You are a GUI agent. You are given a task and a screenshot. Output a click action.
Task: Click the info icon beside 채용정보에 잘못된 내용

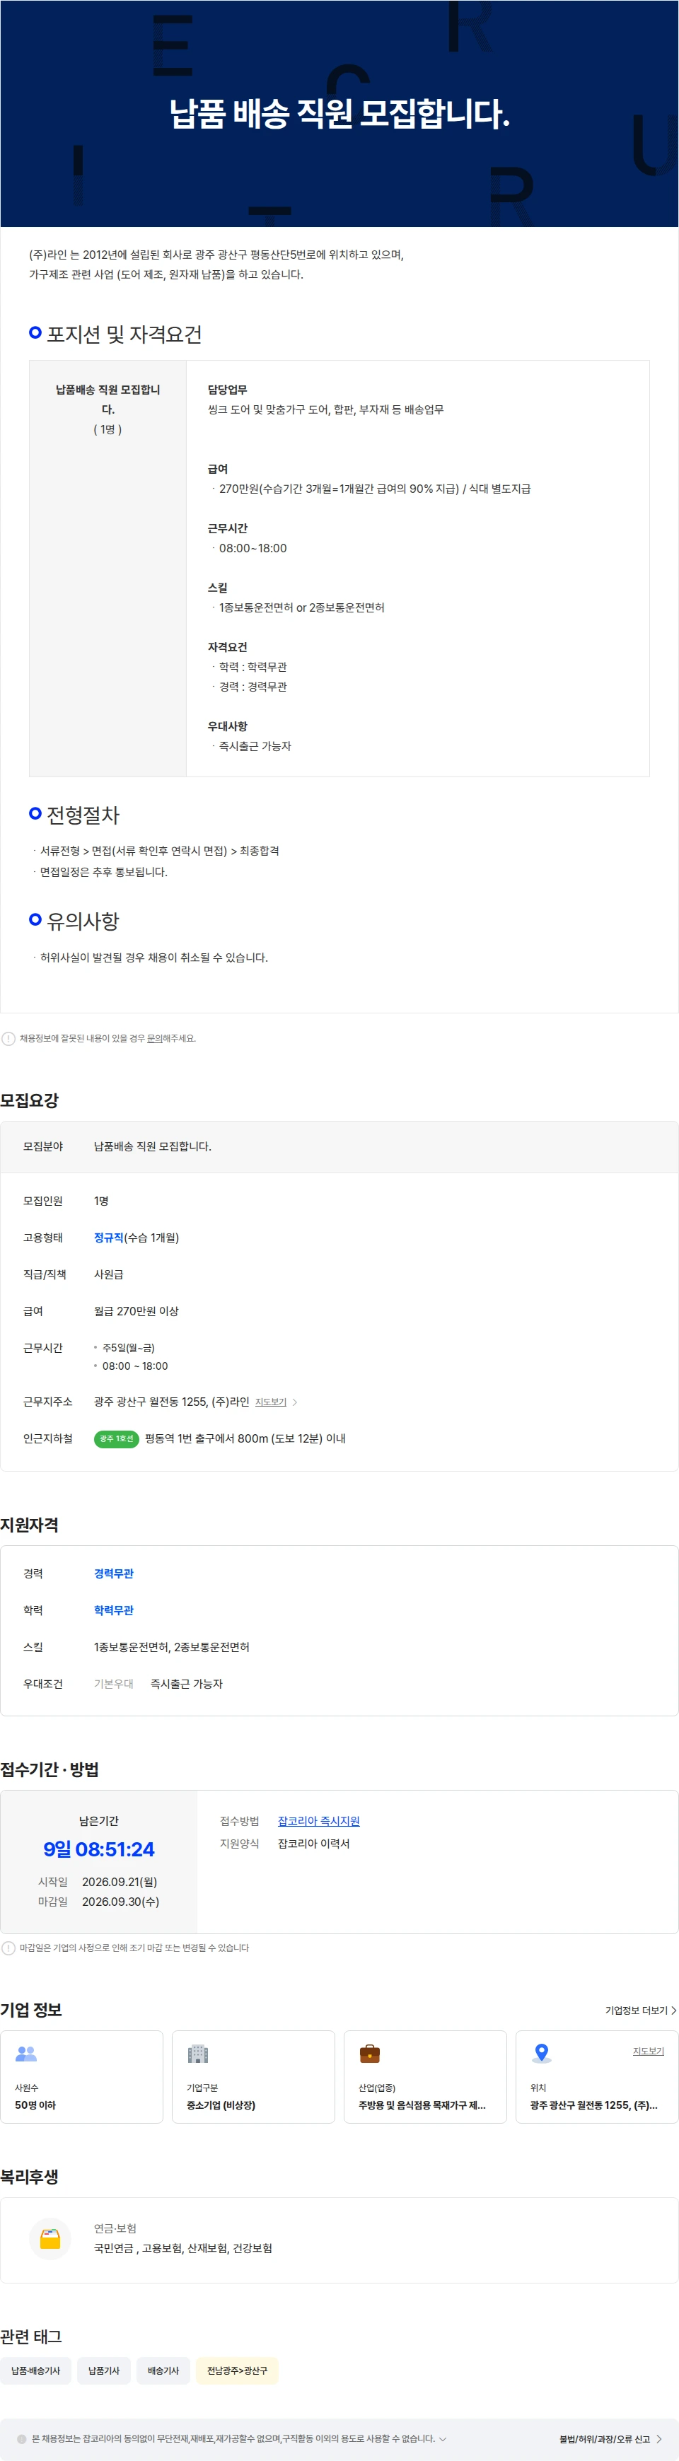(x=8, y=1038)
